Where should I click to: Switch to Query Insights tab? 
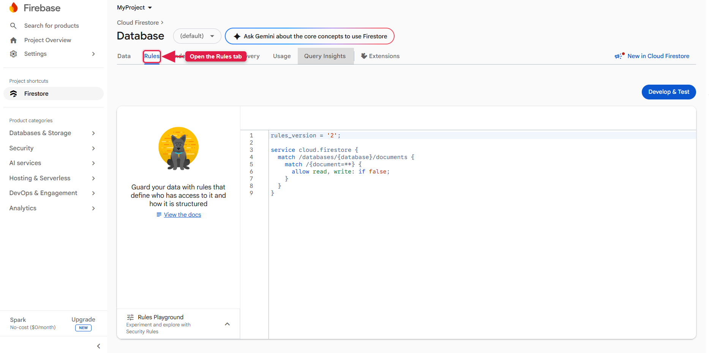(x=325, y=56)
